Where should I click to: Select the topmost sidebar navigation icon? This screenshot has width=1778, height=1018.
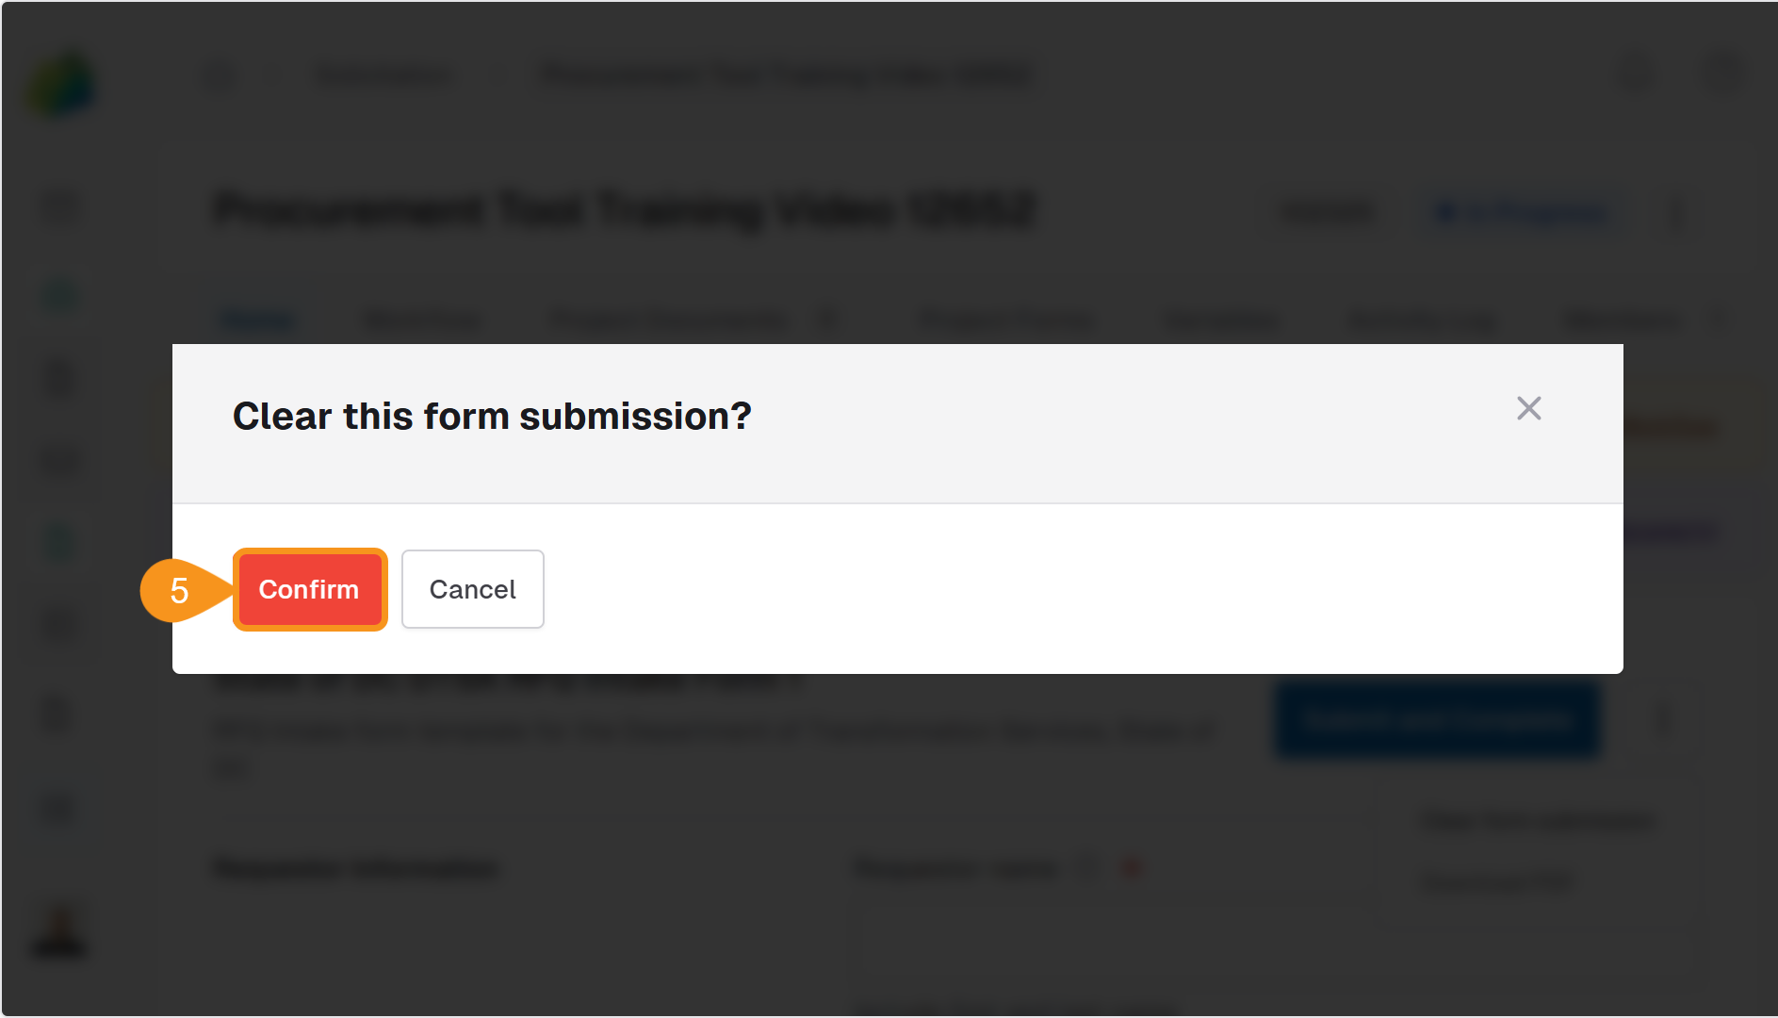(x=58, y=205)
